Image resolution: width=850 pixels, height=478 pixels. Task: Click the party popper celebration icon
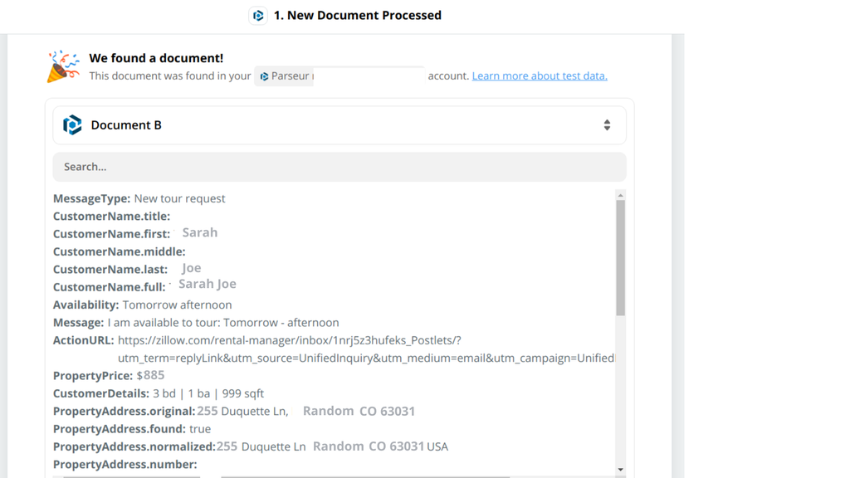pos(59,66)
